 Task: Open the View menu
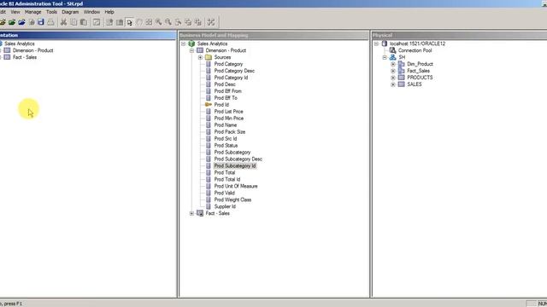[15, 12]
